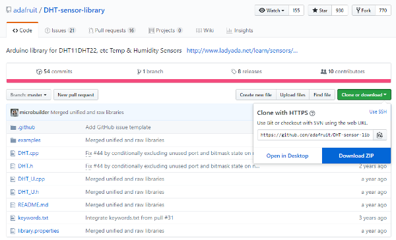
Task: Open the examples folder
Action: 29,140
